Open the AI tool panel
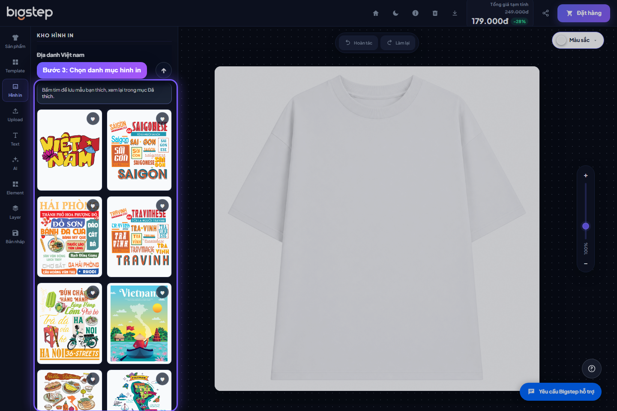This screenshot has height=411, width=617. pos(15,164)
